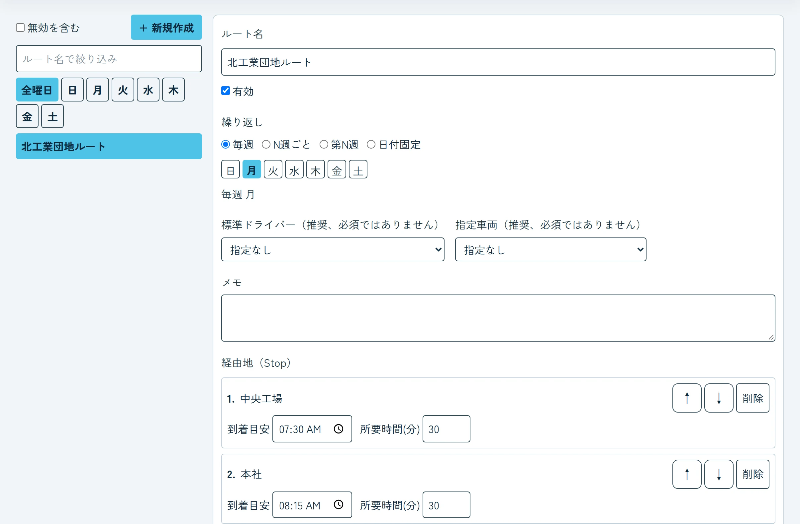Move the 本社 stop down
800x524 pixels.
(x=719, y=474)
